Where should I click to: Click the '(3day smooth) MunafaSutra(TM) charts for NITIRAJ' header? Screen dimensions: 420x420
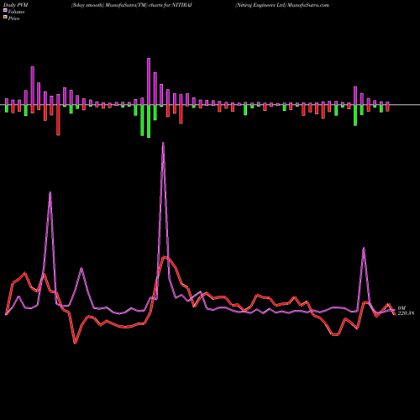[x=132, y=5]
